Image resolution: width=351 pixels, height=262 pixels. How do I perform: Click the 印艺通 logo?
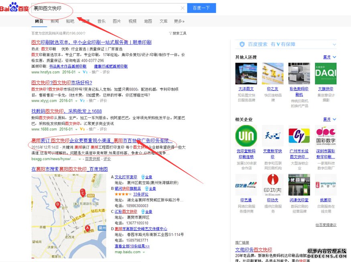coord(246,185)
